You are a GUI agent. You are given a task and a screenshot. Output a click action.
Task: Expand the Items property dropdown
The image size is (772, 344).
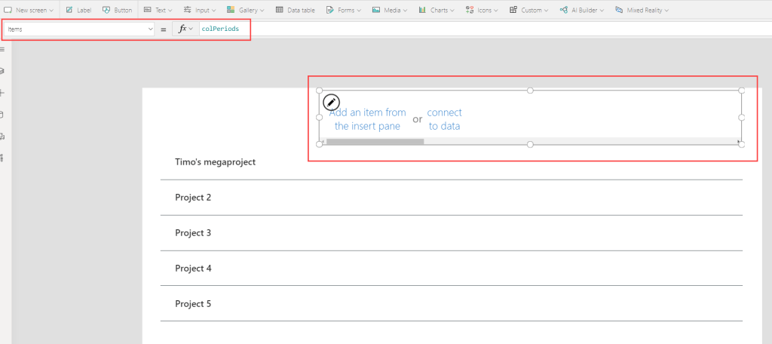[x=151, y=29]
